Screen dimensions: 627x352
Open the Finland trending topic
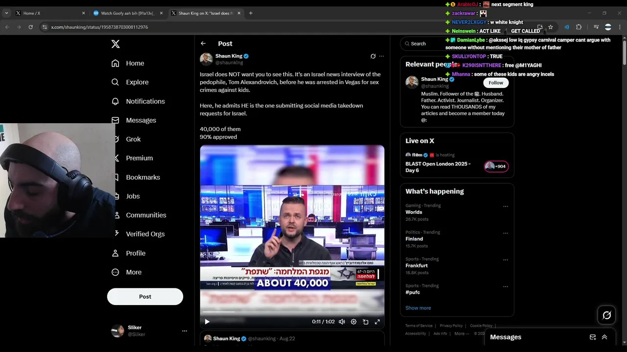point(414,239)
